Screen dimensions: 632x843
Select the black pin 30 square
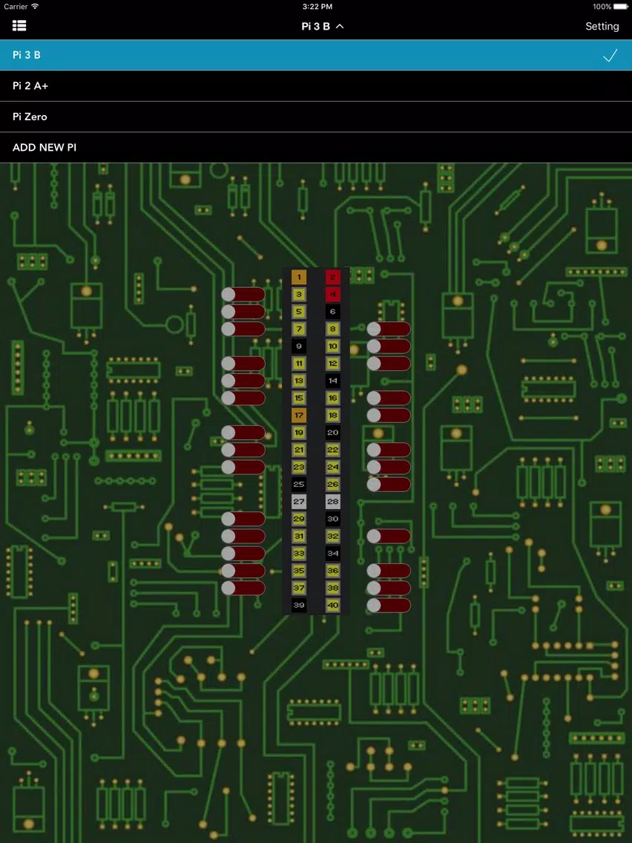(332, 519)
